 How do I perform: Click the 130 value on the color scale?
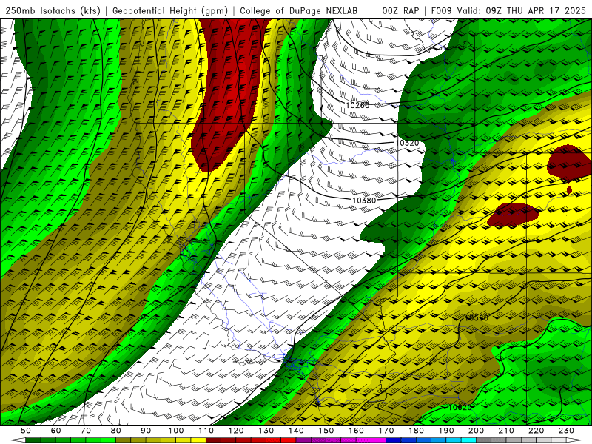266,431
